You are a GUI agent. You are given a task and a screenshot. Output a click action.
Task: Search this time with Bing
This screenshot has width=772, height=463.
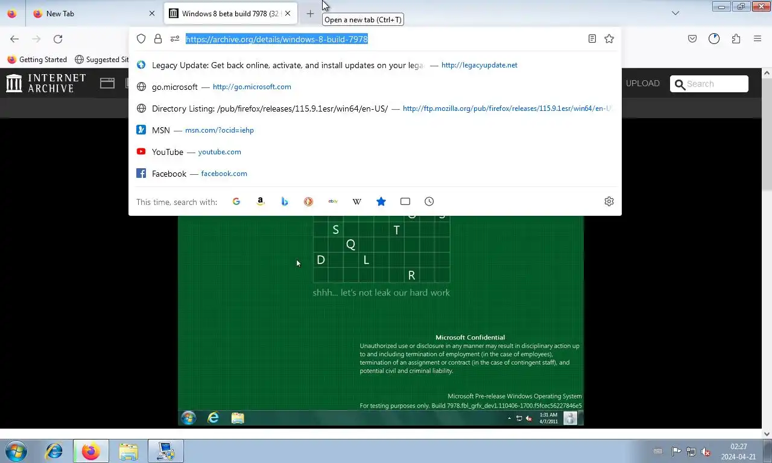285,201
